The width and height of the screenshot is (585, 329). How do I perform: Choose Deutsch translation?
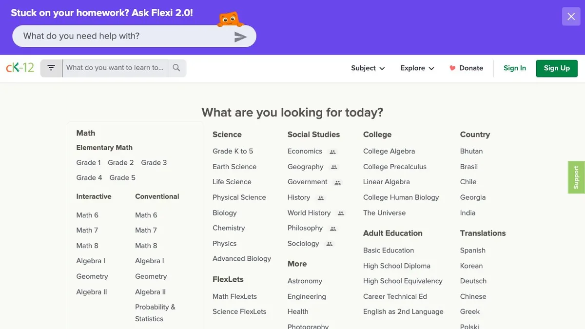[x=473, y=281]
